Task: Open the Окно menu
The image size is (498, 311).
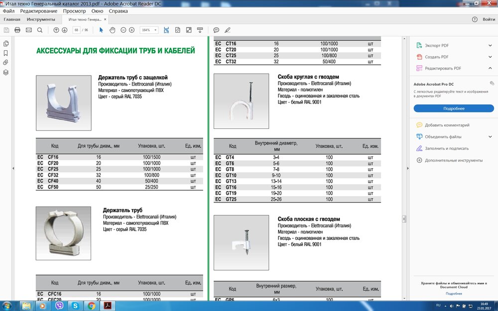Action: click(97, 11)
